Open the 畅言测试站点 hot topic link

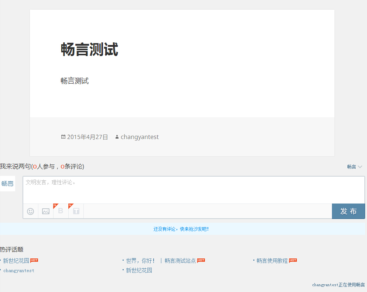click(x=180, y=261)
